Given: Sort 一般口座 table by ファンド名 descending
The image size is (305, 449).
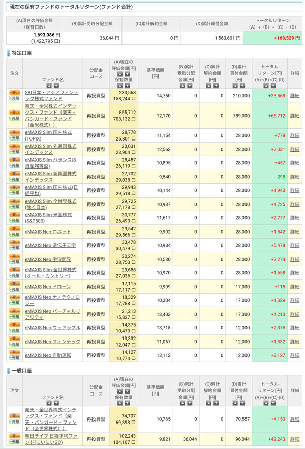Looking at the screenshot, I should (x=56, y=403).
